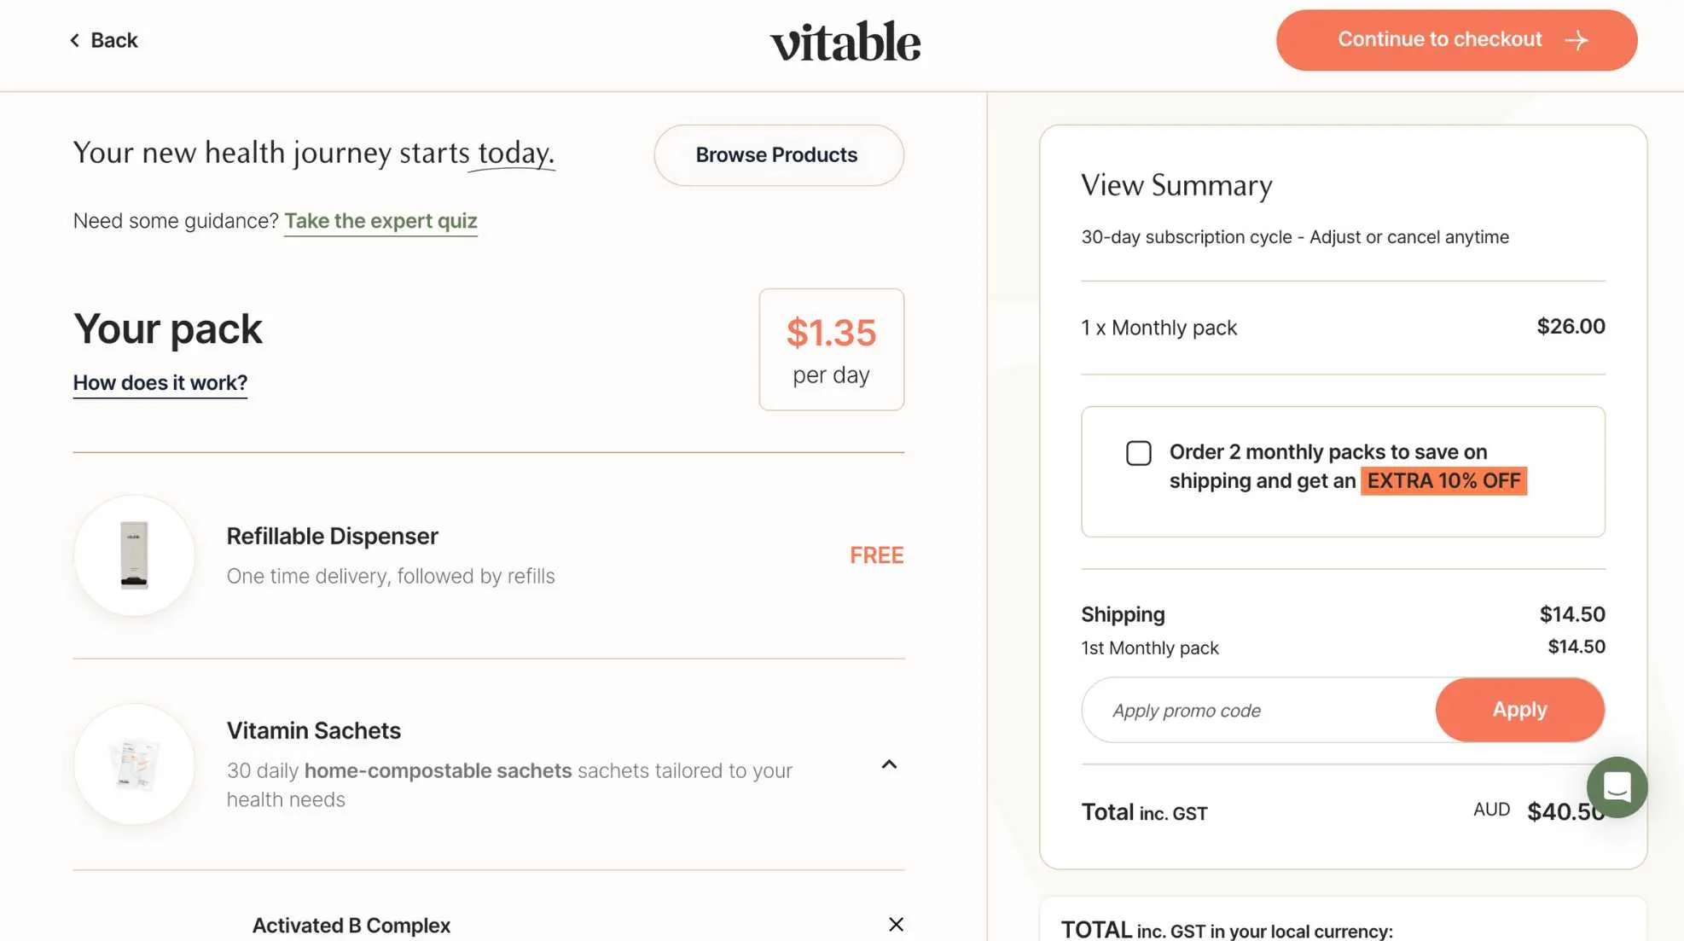Click the EXTRA 10% OFF badge
This screenshot has width=1684, height=941.
click(1443, 481)
